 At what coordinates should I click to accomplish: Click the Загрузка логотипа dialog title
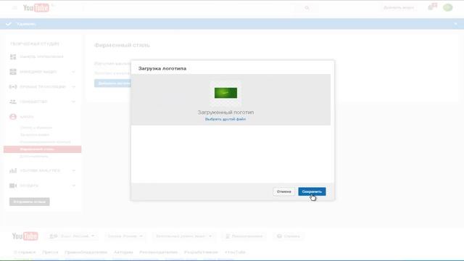[x=162, y=68]
